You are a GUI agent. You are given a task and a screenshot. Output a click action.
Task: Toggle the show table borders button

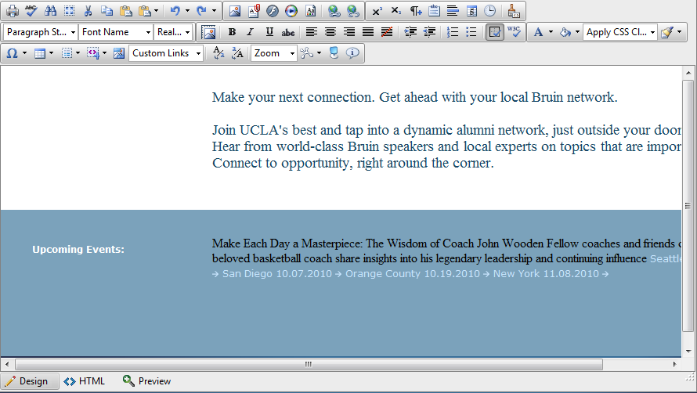coord(495,32)
